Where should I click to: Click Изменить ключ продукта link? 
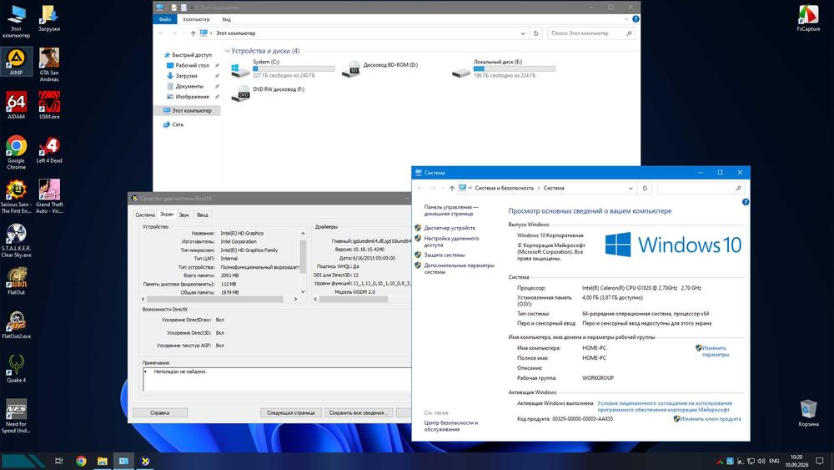pos(711,419)
